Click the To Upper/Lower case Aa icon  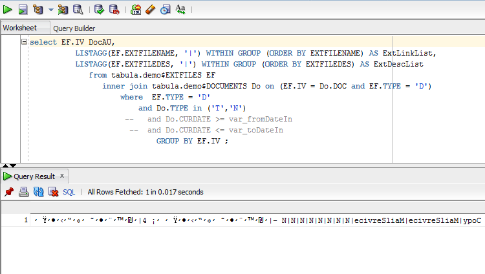click(180, 9)
